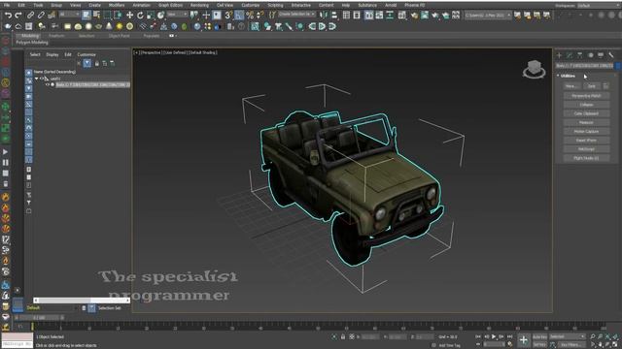Click the Redo arrow icon
The width and height of the screenshot is (622, 349).
pyautogui.click(x=18, y=16)
